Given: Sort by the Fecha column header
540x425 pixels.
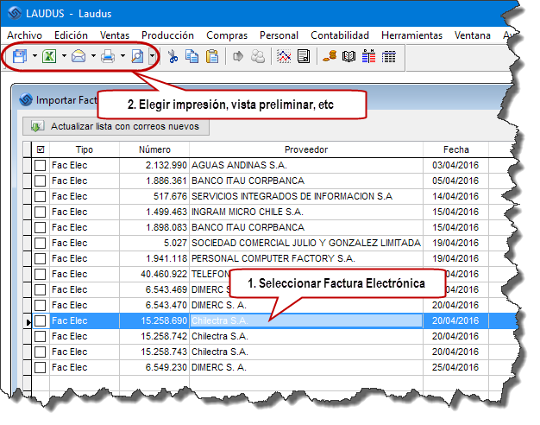Looking at the screenshot, I should pos(456,149).
